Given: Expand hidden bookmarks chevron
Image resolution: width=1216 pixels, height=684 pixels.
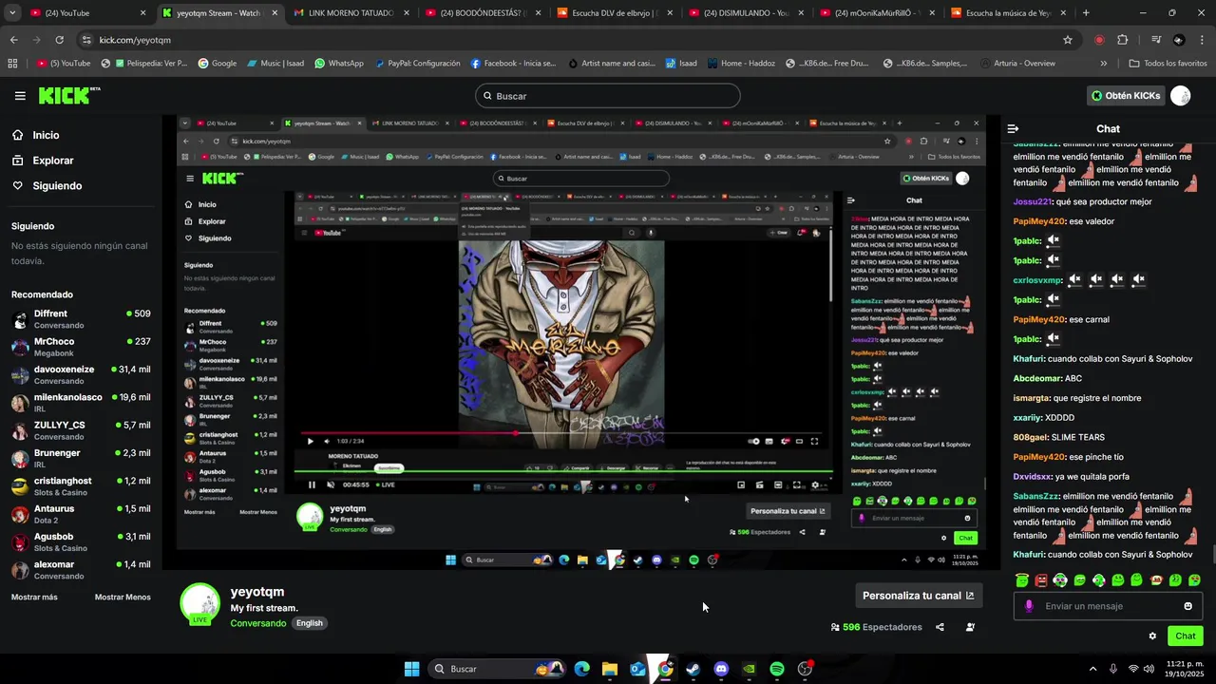Looking at the screenshot, I should [1103, 64].
